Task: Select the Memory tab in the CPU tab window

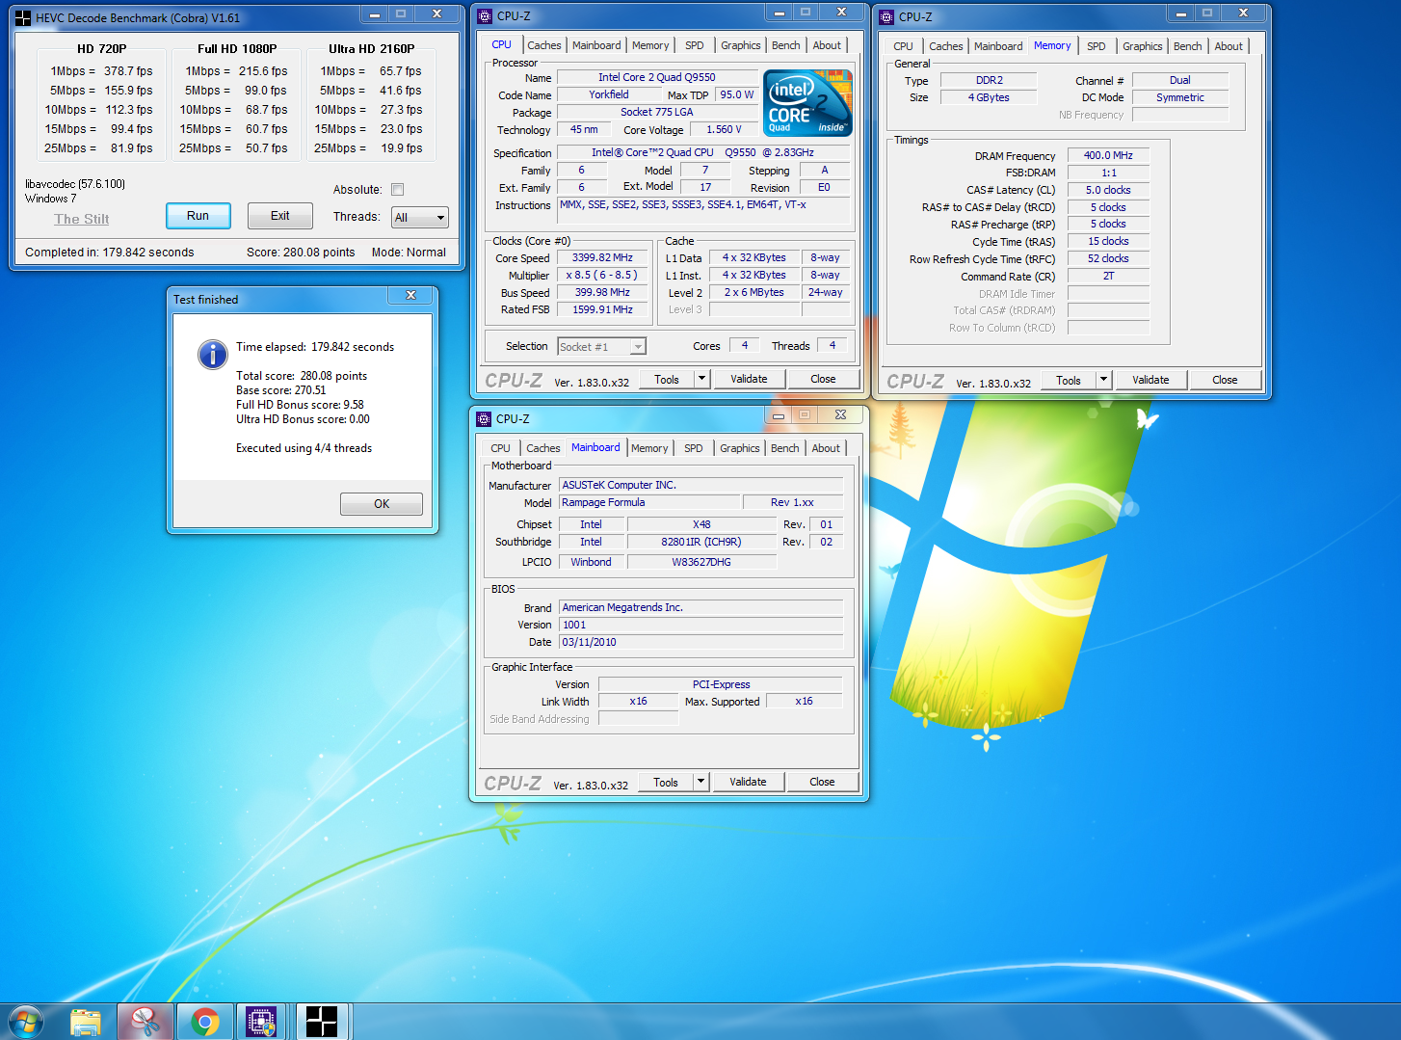Action: (650, 45)
